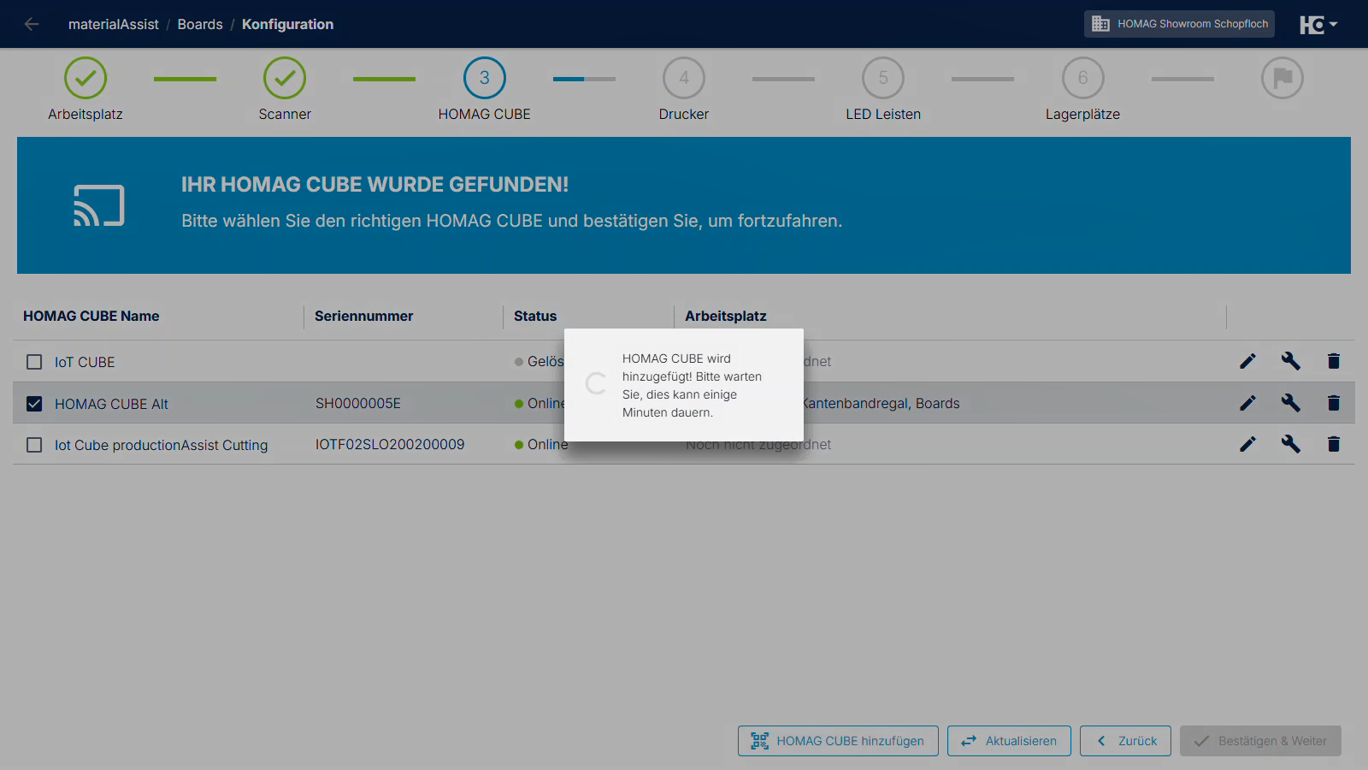
Task: Delete Iot Cube productionAssist Cutting row
Action: pos(1333,444)
